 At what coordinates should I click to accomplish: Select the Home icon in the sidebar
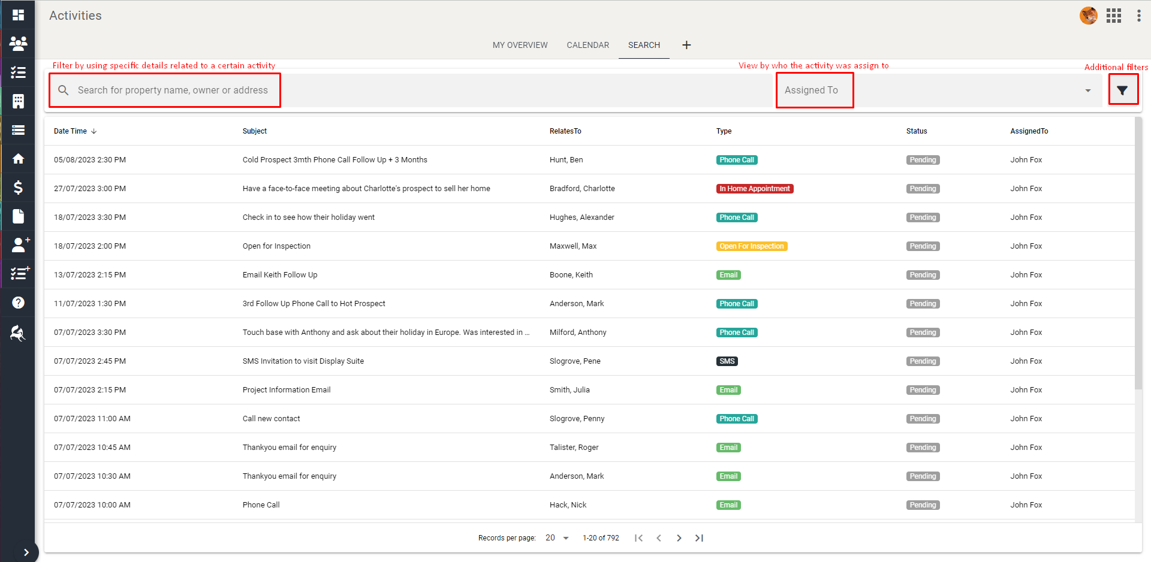click(x=18, y=158)
